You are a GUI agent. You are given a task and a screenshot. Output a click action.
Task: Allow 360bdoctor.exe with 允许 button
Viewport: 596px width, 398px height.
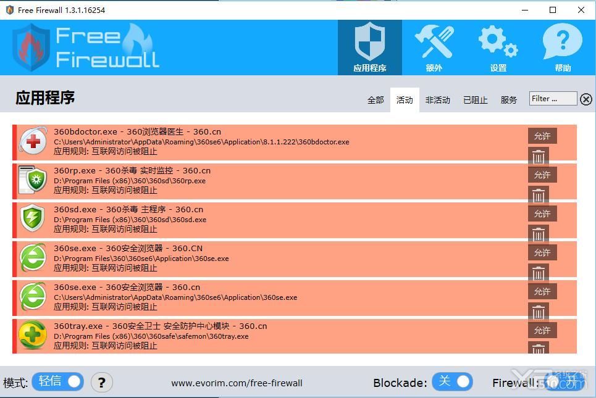(x=542, y=136)
